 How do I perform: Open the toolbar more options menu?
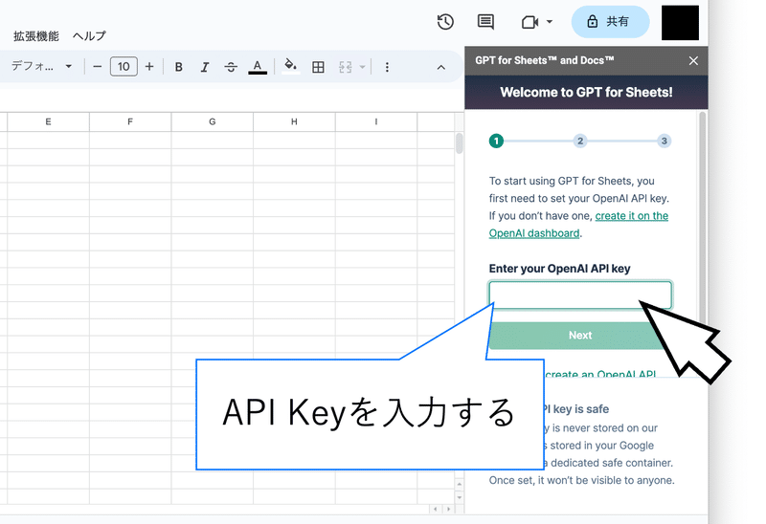[x=387, y=67]
